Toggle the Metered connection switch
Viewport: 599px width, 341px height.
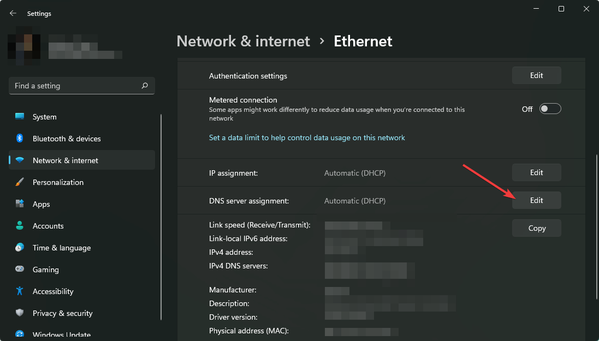(550, 109)
